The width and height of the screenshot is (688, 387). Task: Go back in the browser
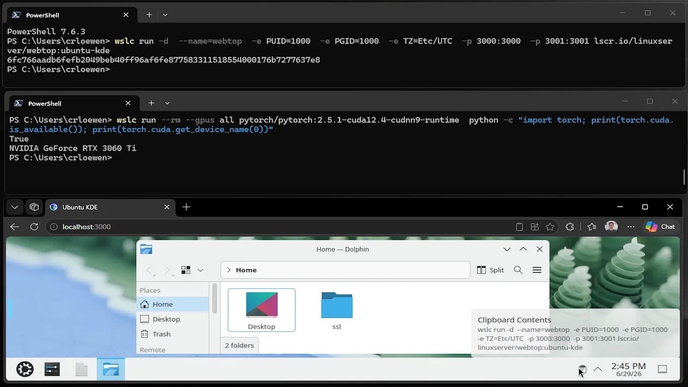pyautogui.click(x=14, y=227)
